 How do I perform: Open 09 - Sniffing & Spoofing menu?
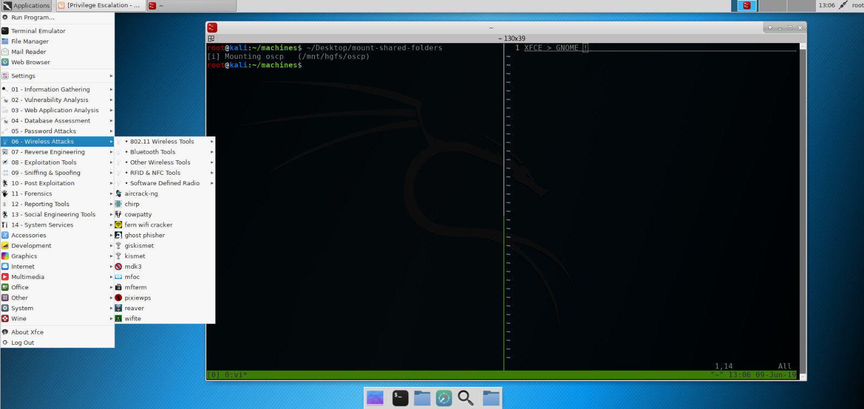57,173
